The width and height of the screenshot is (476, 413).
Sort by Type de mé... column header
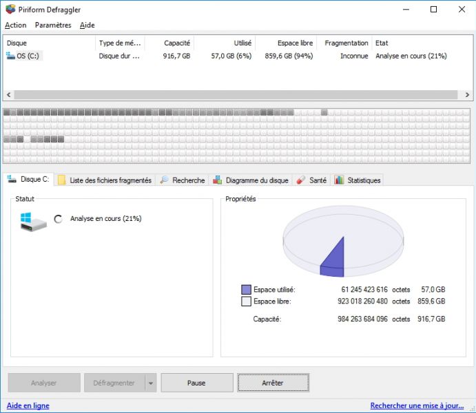tap(120, 43)
